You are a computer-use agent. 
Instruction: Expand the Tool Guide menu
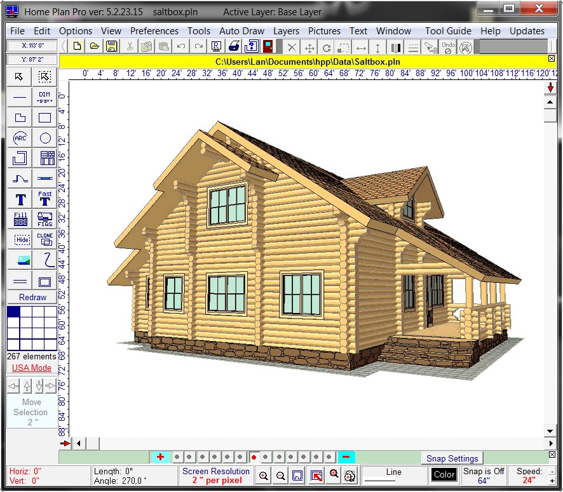448,30
